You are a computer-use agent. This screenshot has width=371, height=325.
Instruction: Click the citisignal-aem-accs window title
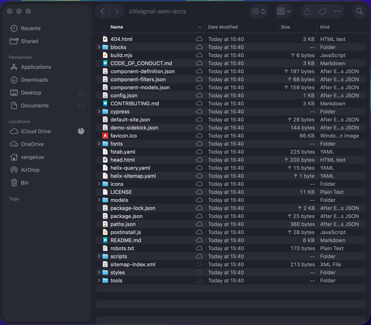pos(158,11)
